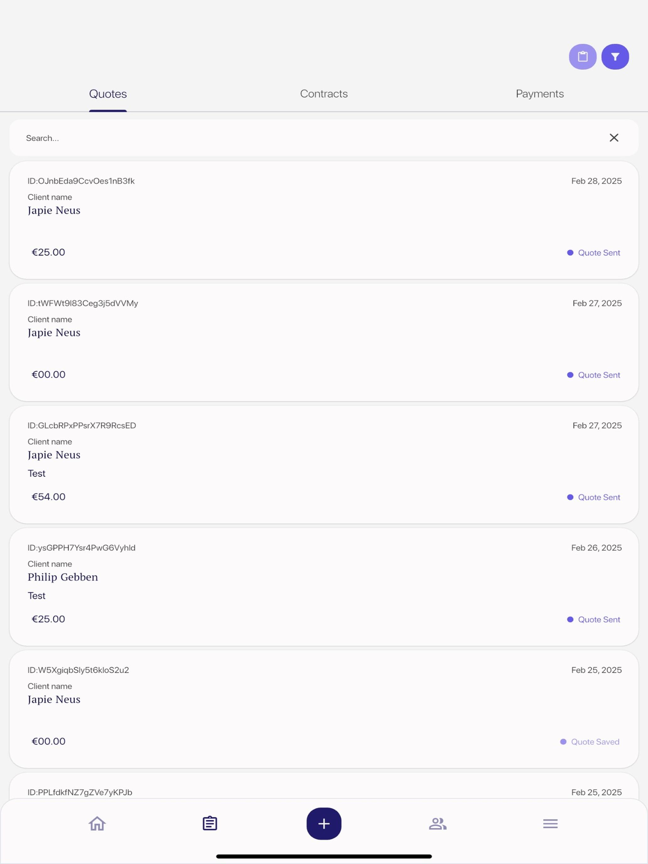Image resolution: width=648 pixels, height=864 pixels.
Task: Open Philip Gebben's quote card
Action: pos(324,587)
